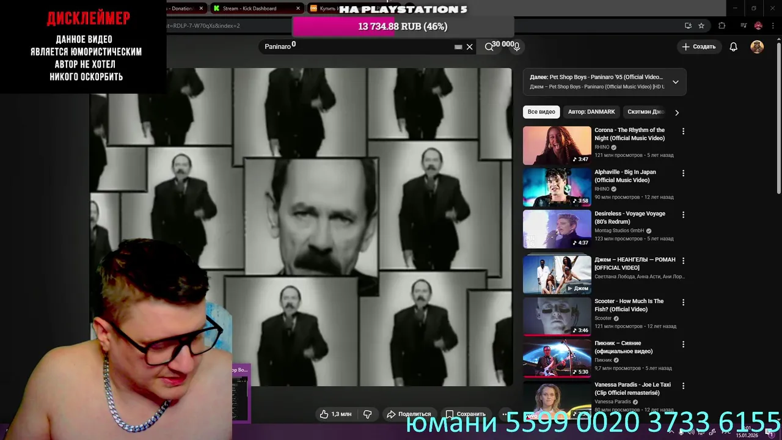Click the cast/install icon in address bar

(688, 26)
